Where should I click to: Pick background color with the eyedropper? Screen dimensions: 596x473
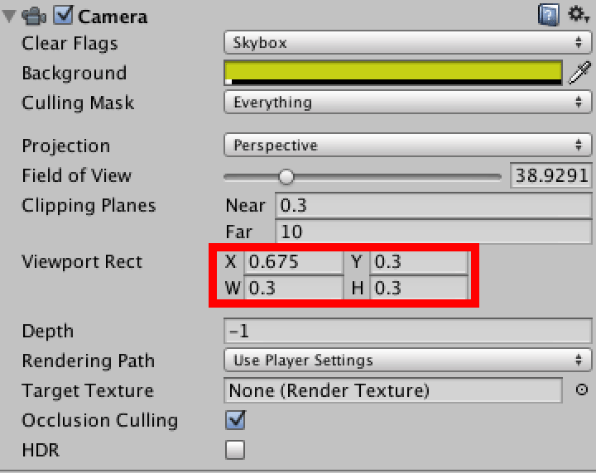579,72
